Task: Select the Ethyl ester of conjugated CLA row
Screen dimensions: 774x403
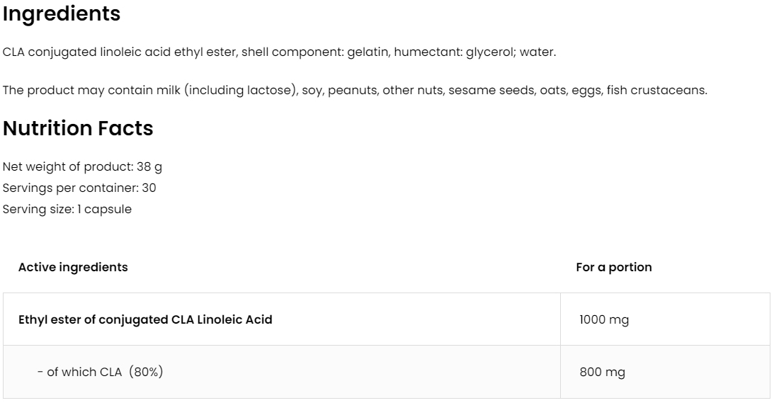Action: [x=145, y=319]
